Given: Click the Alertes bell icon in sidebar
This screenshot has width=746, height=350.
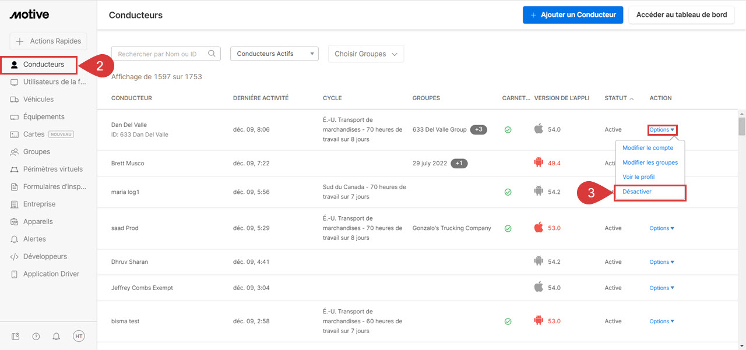Looking at the screenshot, I should [x=15, y=239].
